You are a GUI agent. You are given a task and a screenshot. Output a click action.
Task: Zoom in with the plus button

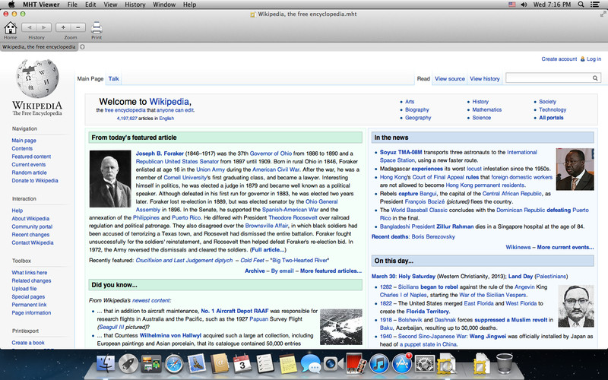63,27
